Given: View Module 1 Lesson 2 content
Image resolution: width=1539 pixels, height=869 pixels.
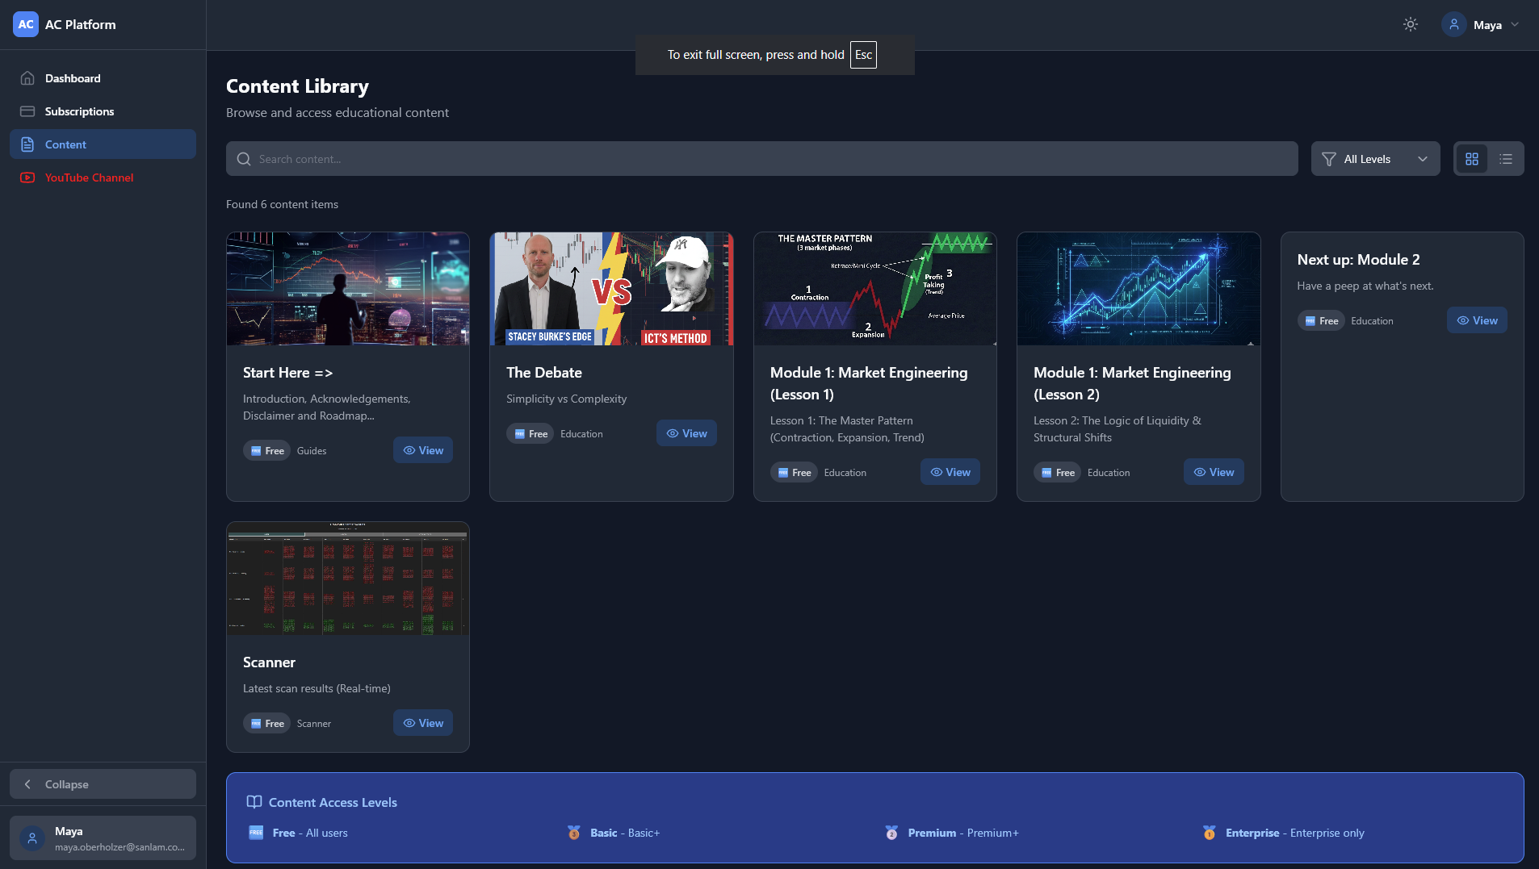Looking at the screenshot, I should [x=1214, y=472].
